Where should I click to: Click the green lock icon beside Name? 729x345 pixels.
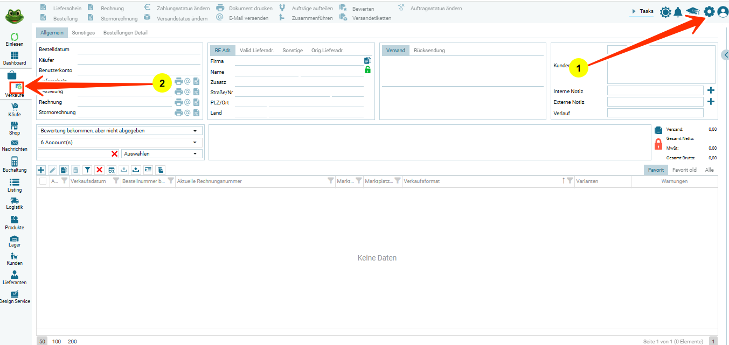[x=367, y=70]
